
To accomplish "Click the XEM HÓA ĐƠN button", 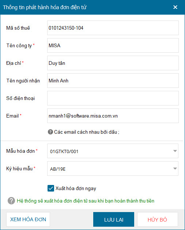I will pos(28,219).
